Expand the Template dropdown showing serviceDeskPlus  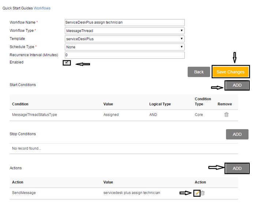[125, 39]
